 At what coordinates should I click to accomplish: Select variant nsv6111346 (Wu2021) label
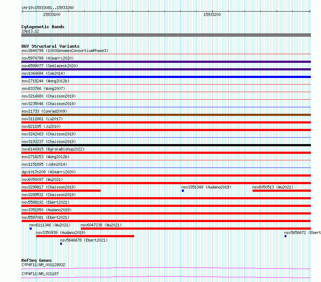pyautogui.click(x=50, y=225)
